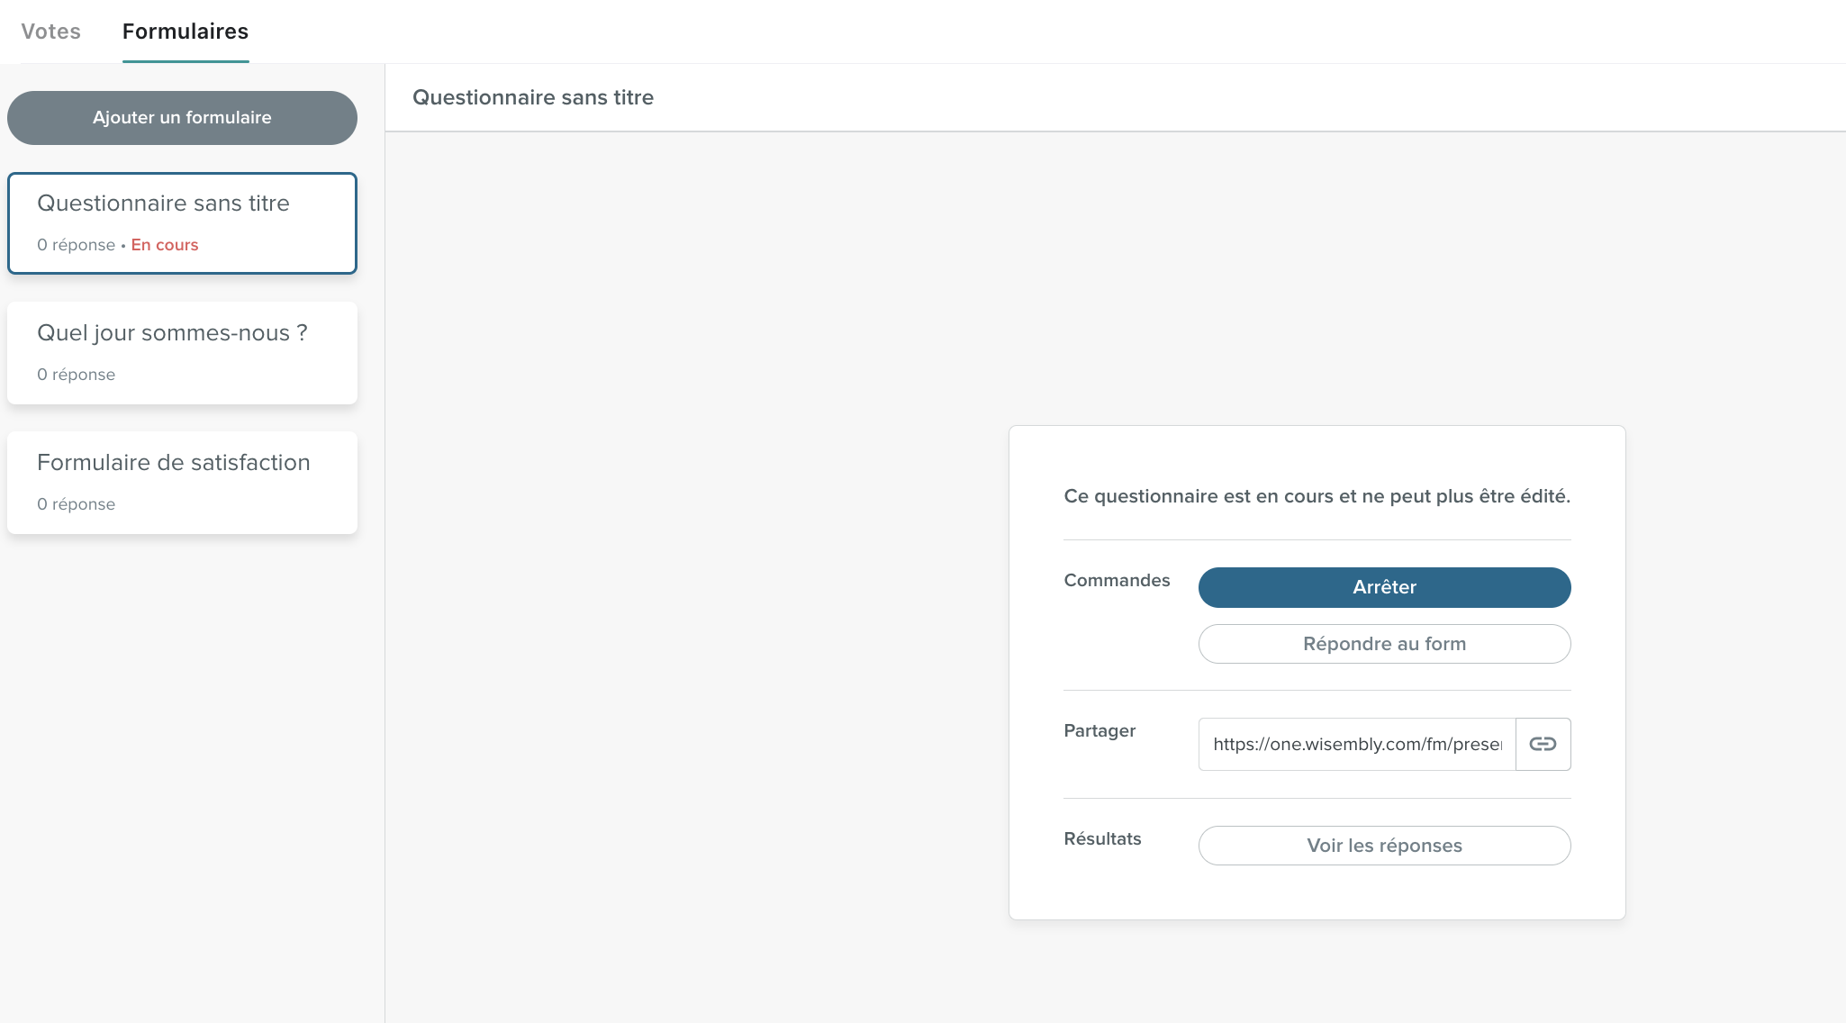
Task: Click the 0 réponse count on first card
Action: 77,245
